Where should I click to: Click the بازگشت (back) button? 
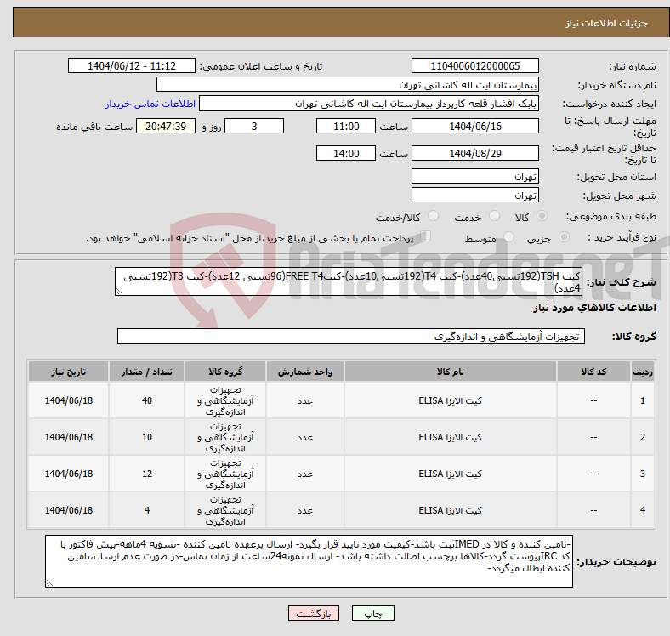point(313,614)
